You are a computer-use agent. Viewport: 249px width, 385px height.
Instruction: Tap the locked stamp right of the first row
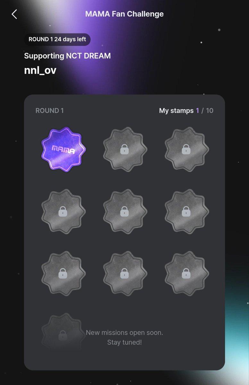click(x=187, y=149)
